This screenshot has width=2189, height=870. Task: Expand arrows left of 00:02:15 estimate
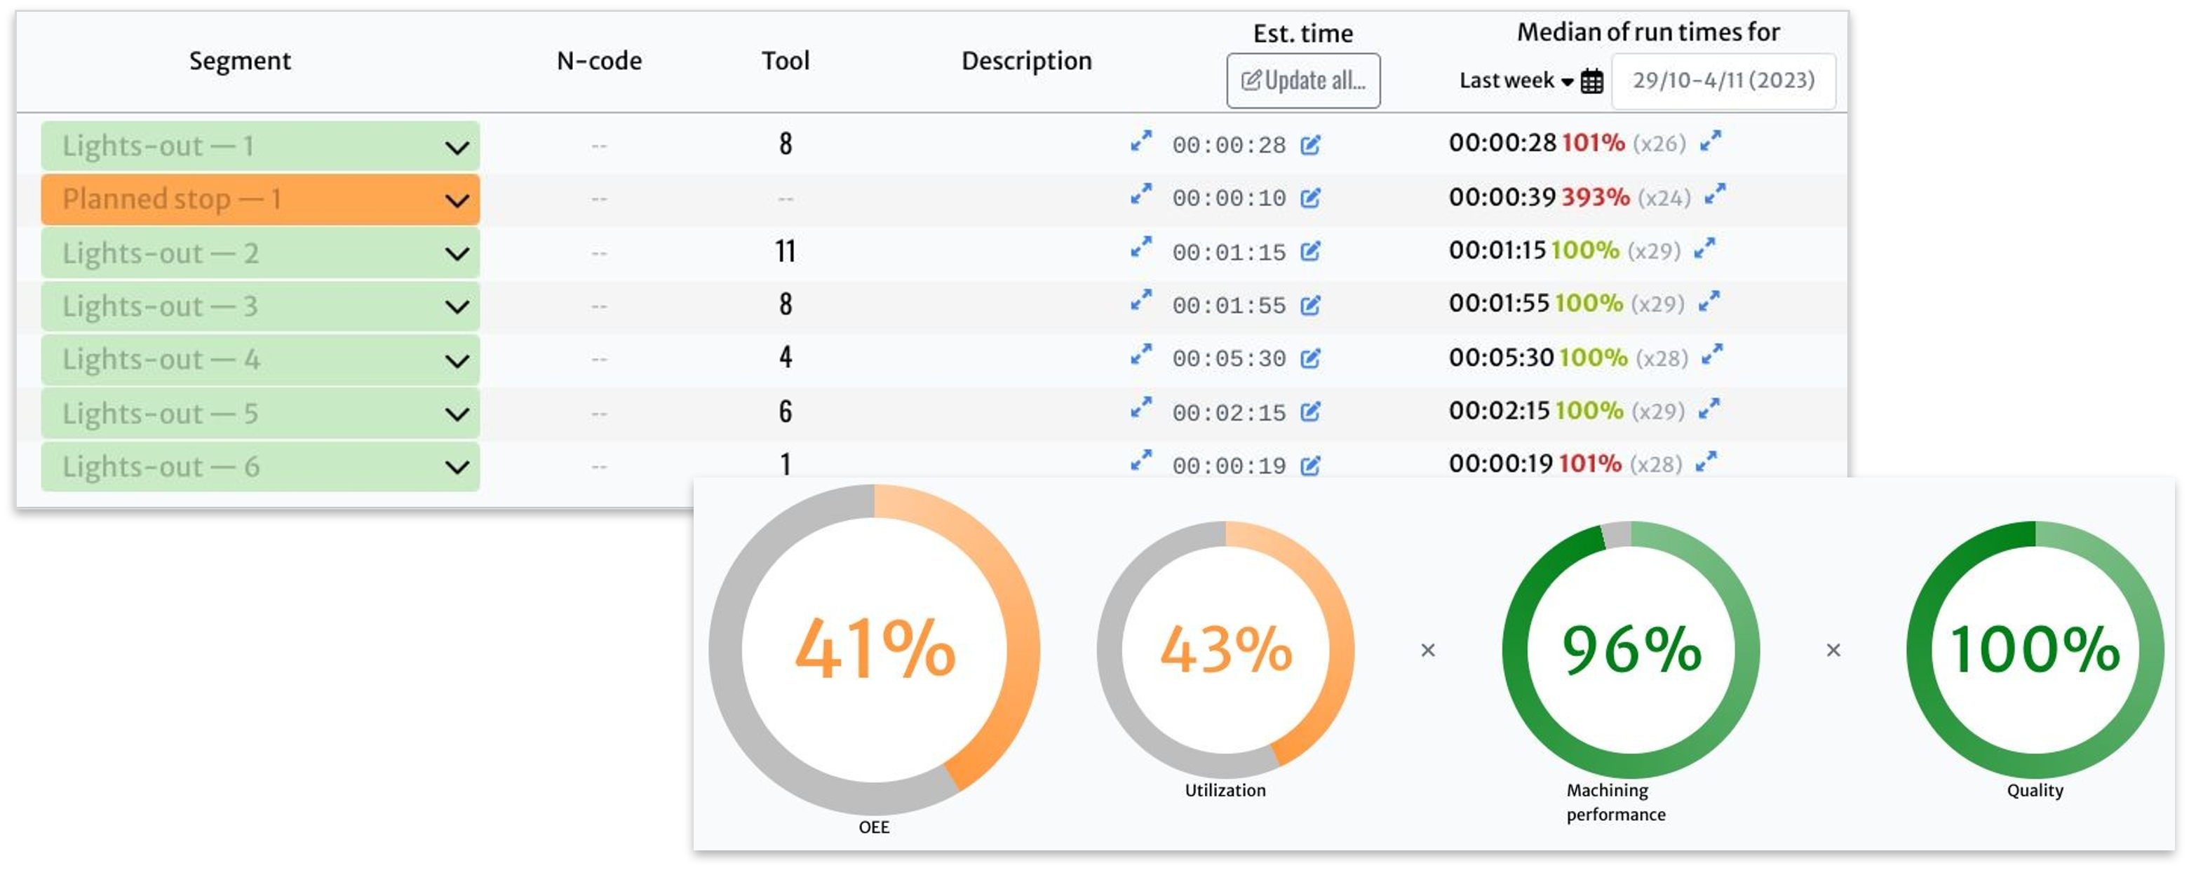(x=1141, y=408)
